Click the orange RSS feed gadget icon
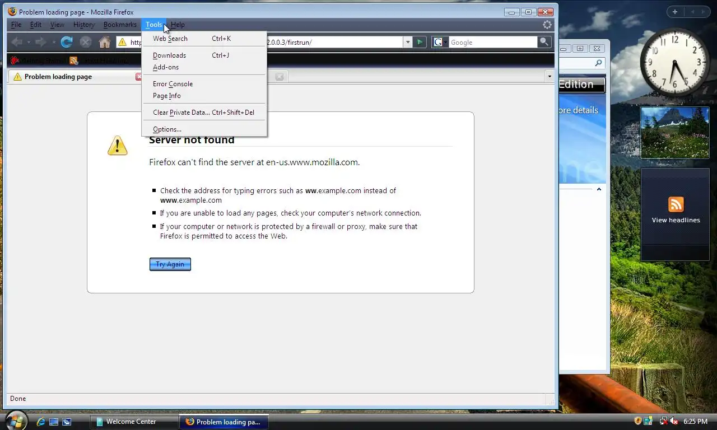The image size is (717, 430). [x=676, y=204]
